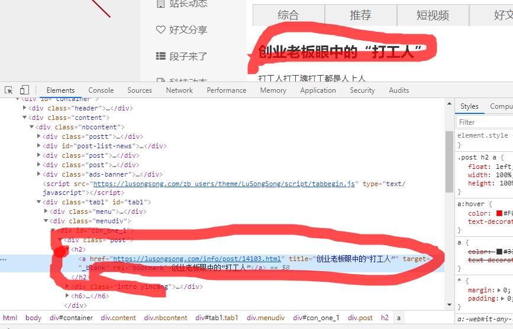Collapse the div id="tab1" node
The height and width of the screenshot is (329, 513).
[x=39, y=202]
